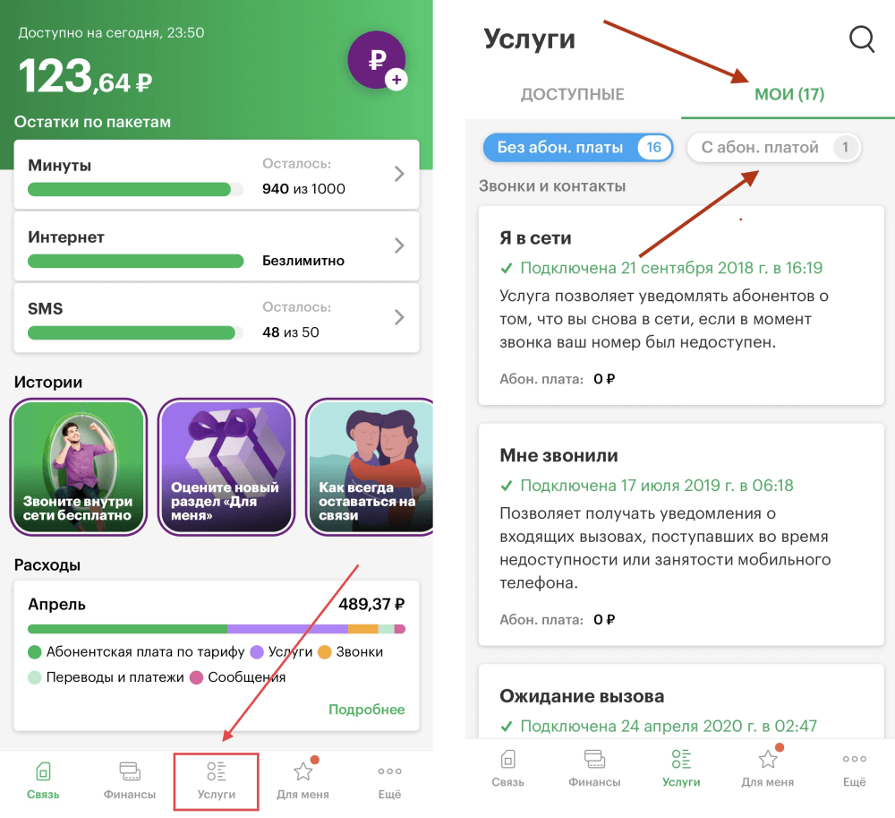The image size is (895, 818).
Task: Tap the highlighted Услуги icon on left screen
Action: coord(217,780)
